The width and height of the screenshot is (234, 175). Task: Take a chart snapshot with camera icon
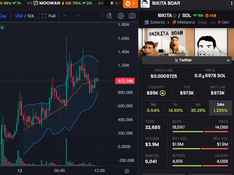coord(132,16)
